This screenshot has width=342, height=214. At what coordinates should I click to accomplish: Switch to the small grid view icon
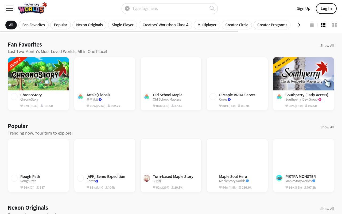[312, 25]
